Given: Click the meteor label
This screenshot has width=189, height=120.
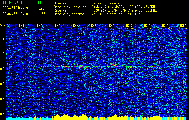Looking at the screenshot, I should (43, 9).
